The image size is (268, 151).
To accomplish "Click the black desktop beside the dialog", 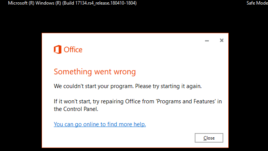I will (21, 85).
